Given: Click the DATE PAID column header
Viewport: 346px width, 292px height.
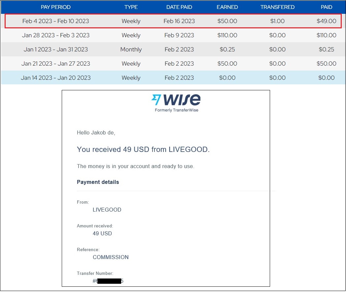Looking at the screenshot, I should (179, 7).
